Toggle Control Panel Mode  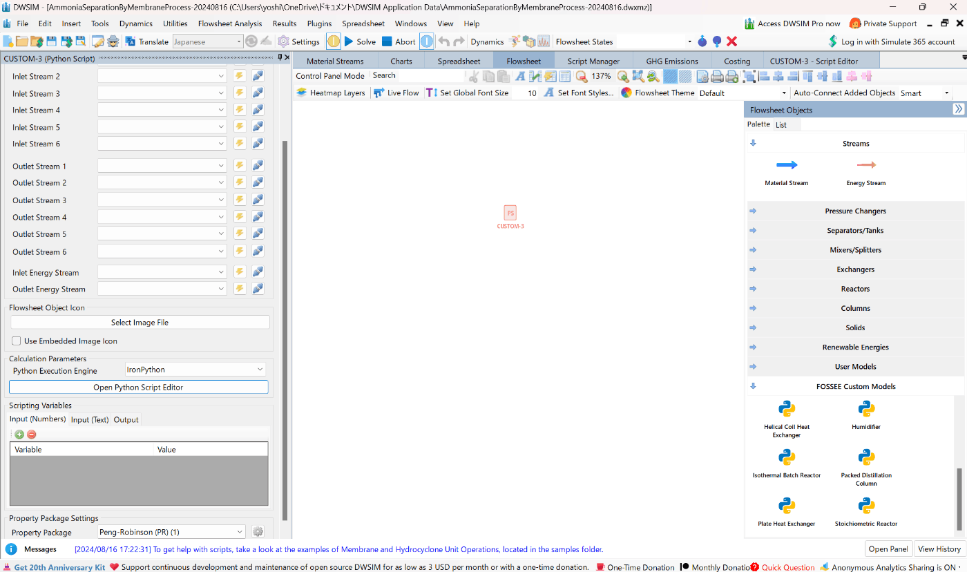click(330, 76)
